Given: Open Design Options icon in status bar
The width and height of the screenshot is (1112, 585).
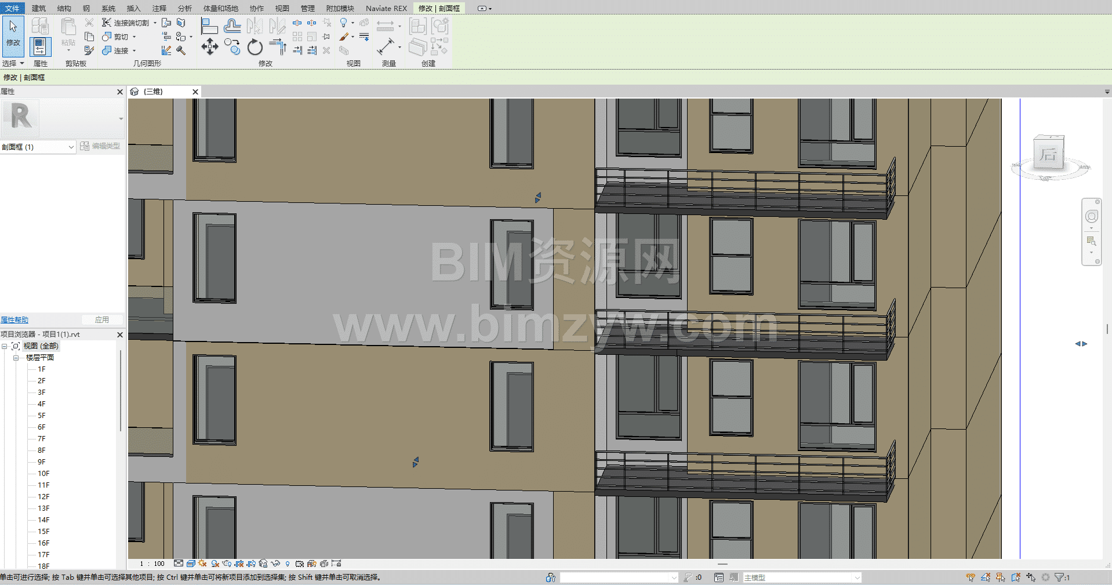Looking at the screenshot, I should 719,577.
